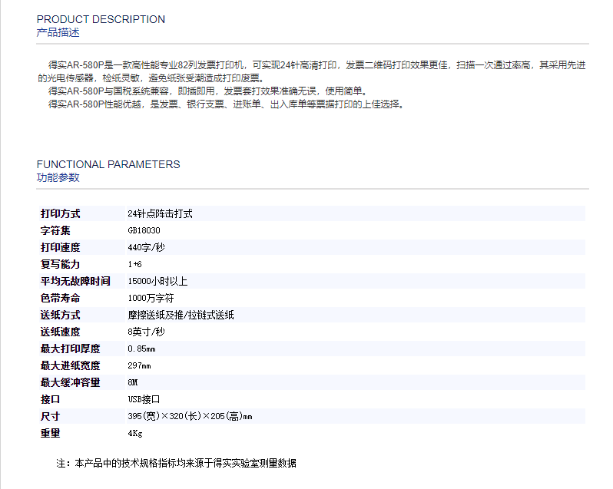This screenshot has height=489, width=613.
Task: Select the GB18030 character set value
Action: click(x=144, y=230)
